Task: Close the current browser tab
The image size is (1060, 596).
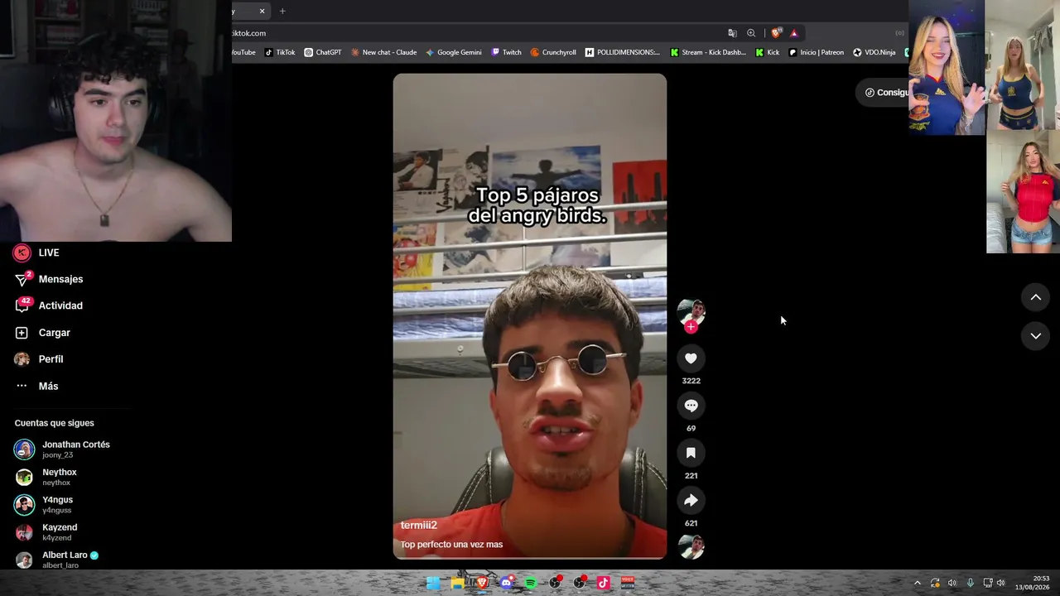Action: pyautogui.click(x=262, y=11)
